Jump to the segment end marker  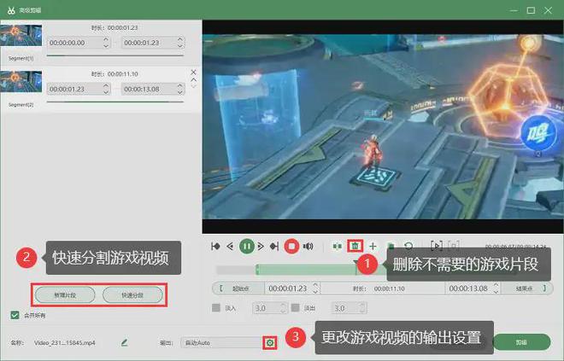point(274,246)
